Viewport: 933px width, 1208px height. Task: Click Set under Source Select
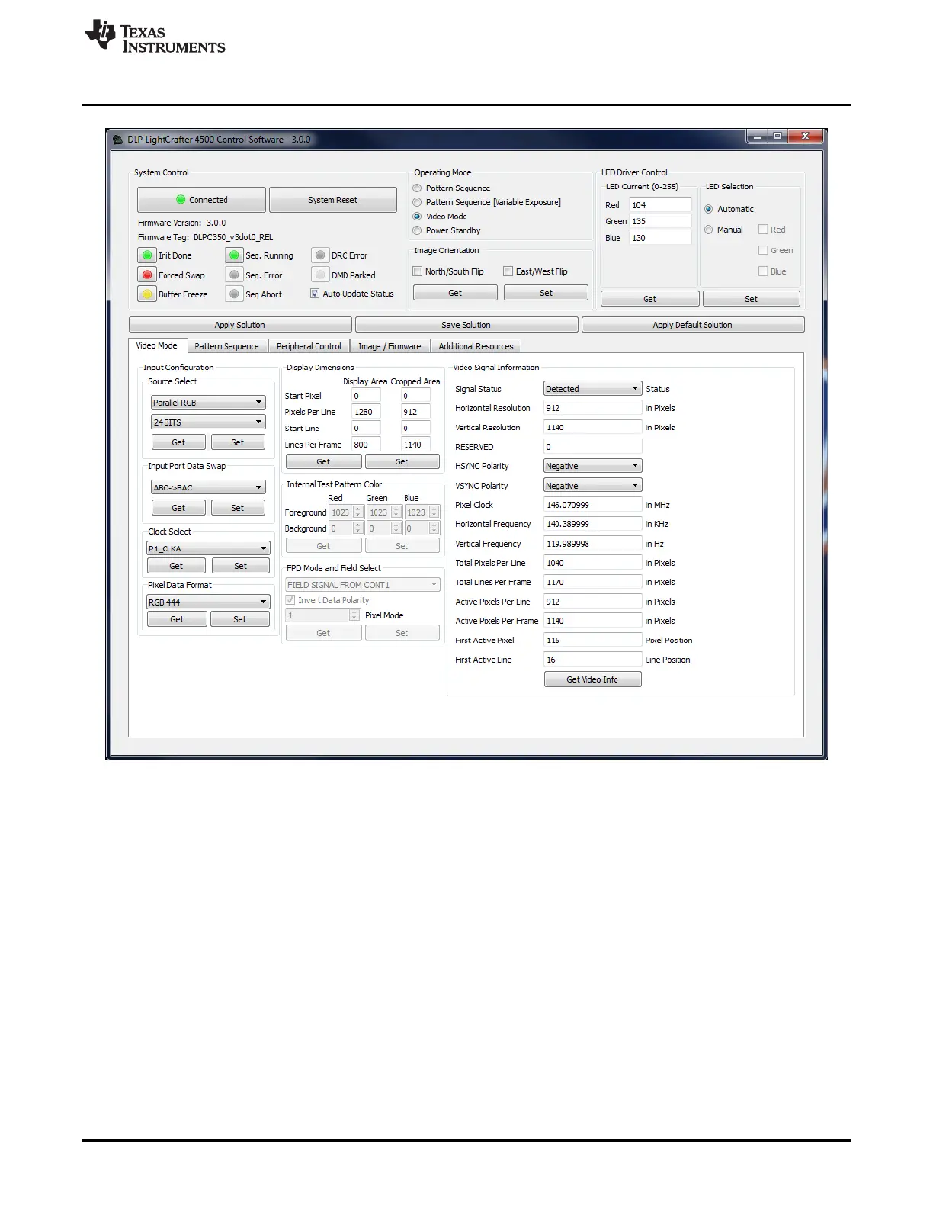pos(238,442)
